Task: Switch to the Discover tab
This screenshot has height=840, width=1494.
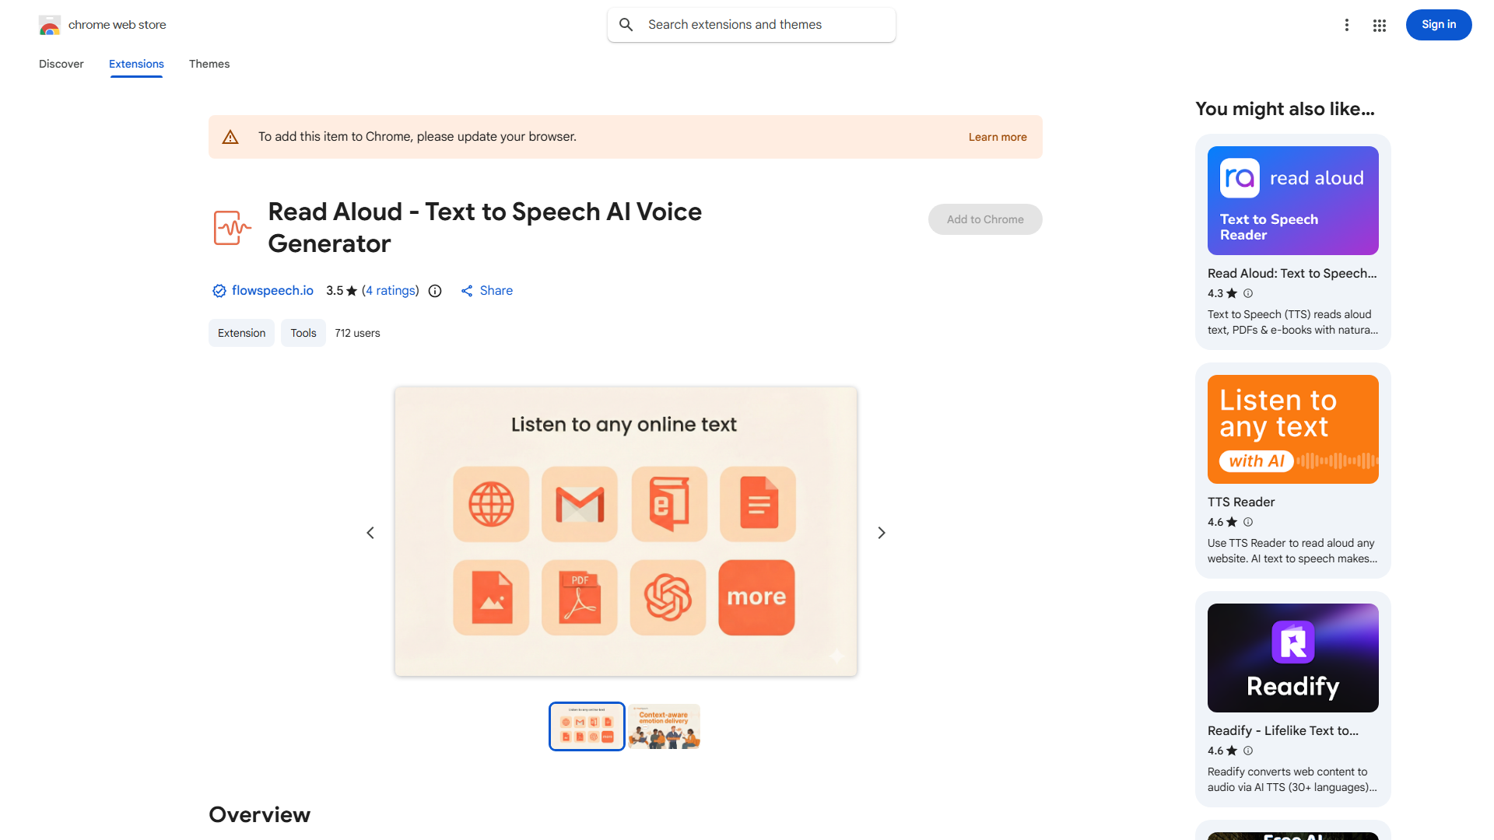Action: click(x=61, y=64)
